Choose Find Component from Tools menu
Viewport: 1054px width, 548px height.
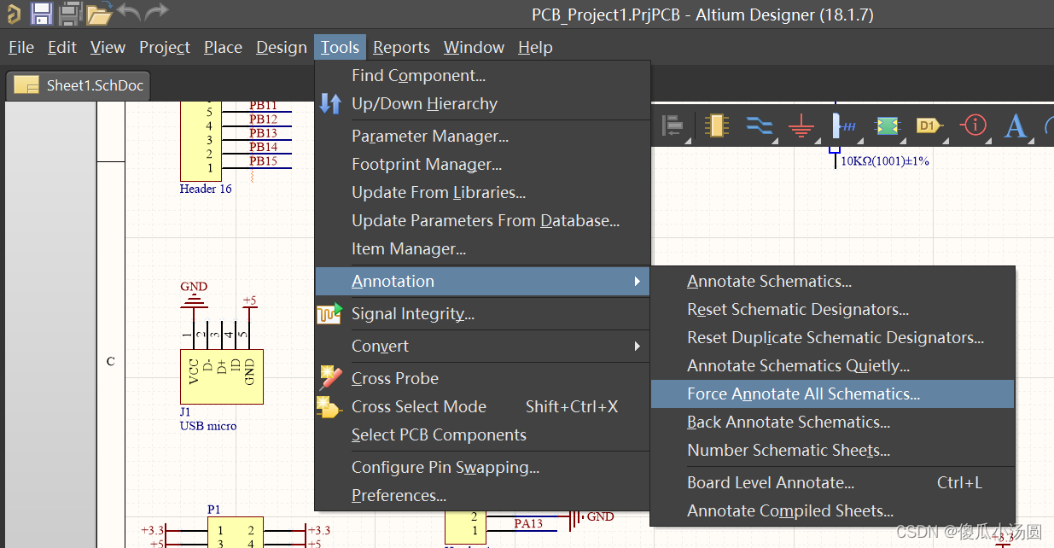pos(482,75)
